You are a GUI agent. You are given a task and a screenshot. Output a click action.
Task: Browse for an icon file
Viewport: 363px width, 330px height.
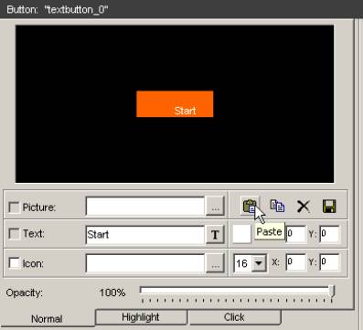click(215, 263)
